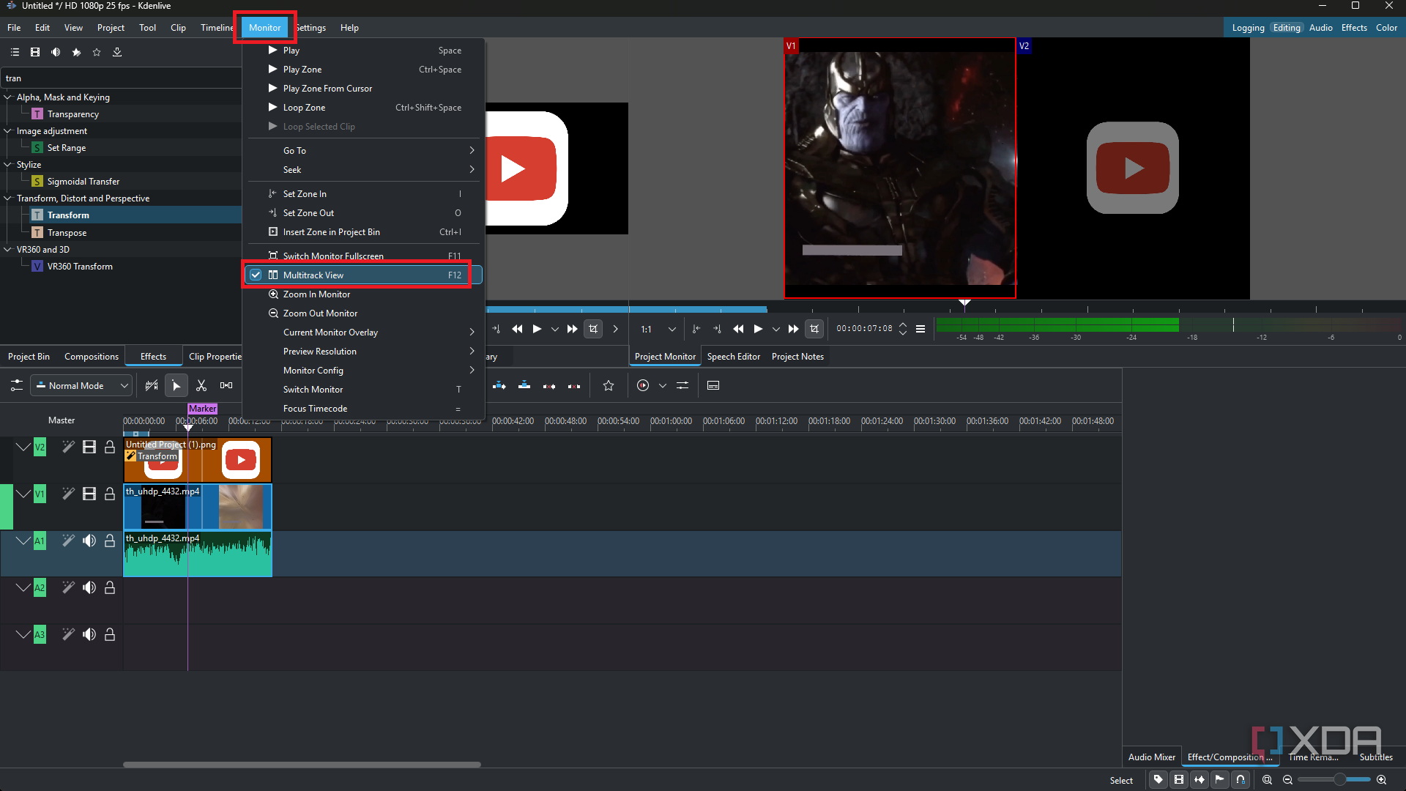Mute audio track A1

point(89,541)
